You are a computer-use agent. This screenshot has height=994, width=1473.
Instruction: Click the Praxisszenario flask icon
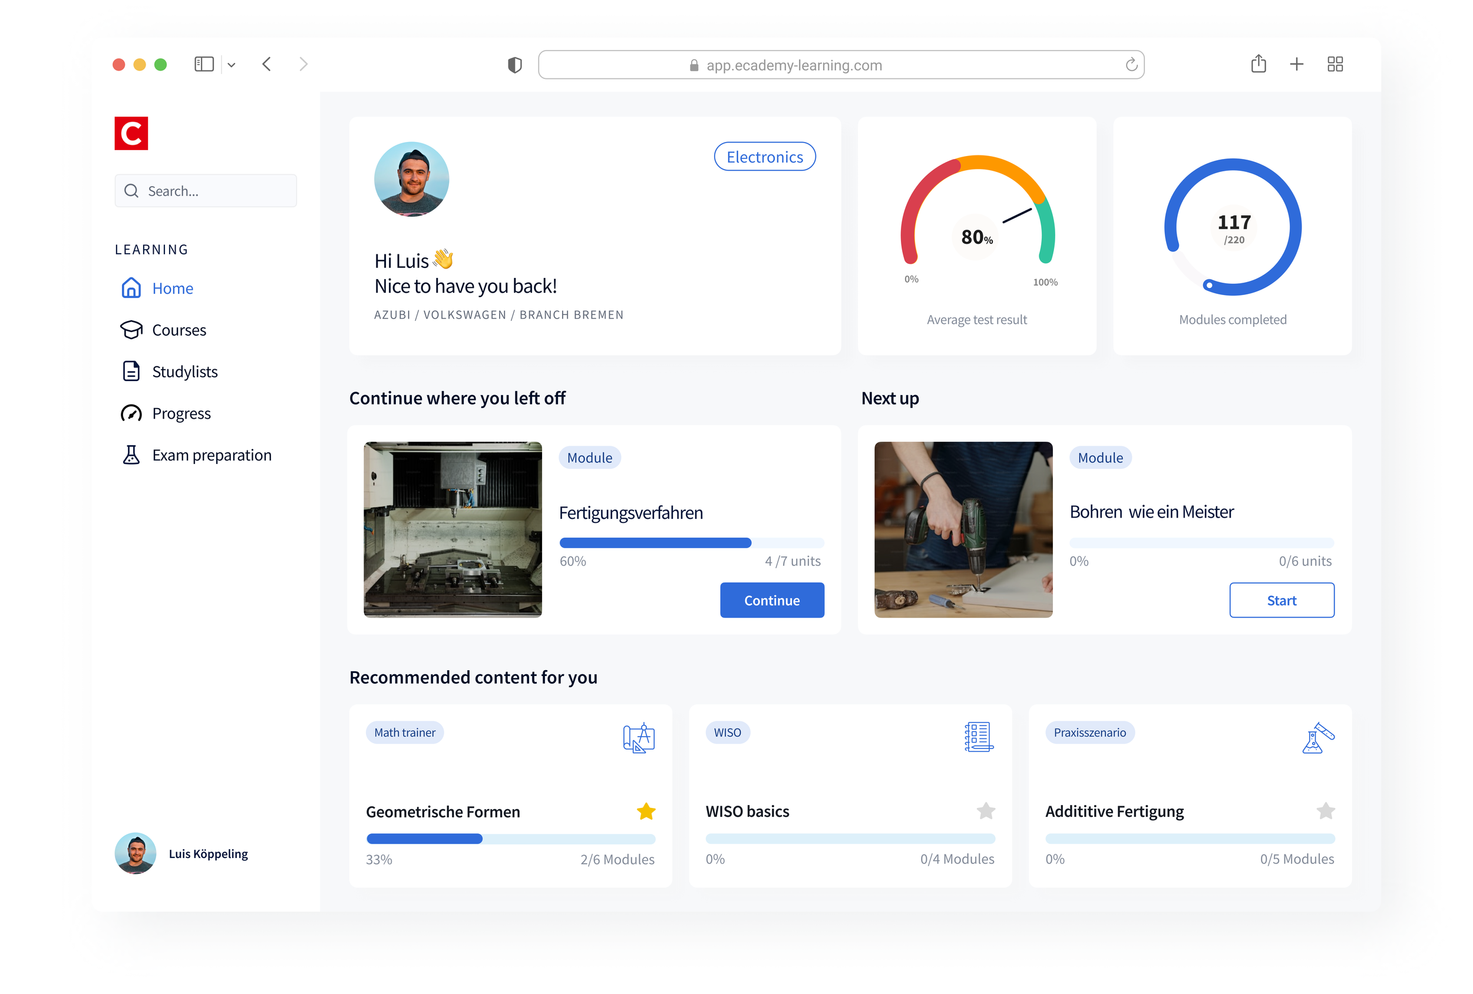coord(1317,737)
